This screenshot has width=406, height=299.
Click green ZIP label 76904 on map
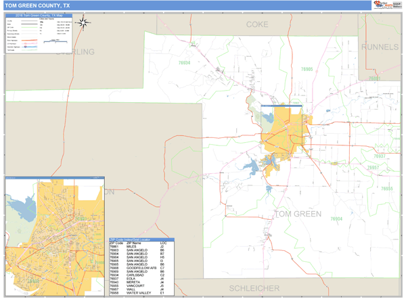click(336, 218)
